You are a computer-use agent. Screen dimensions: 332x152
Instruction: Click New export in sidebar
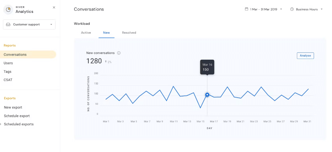tap(13, 107)
